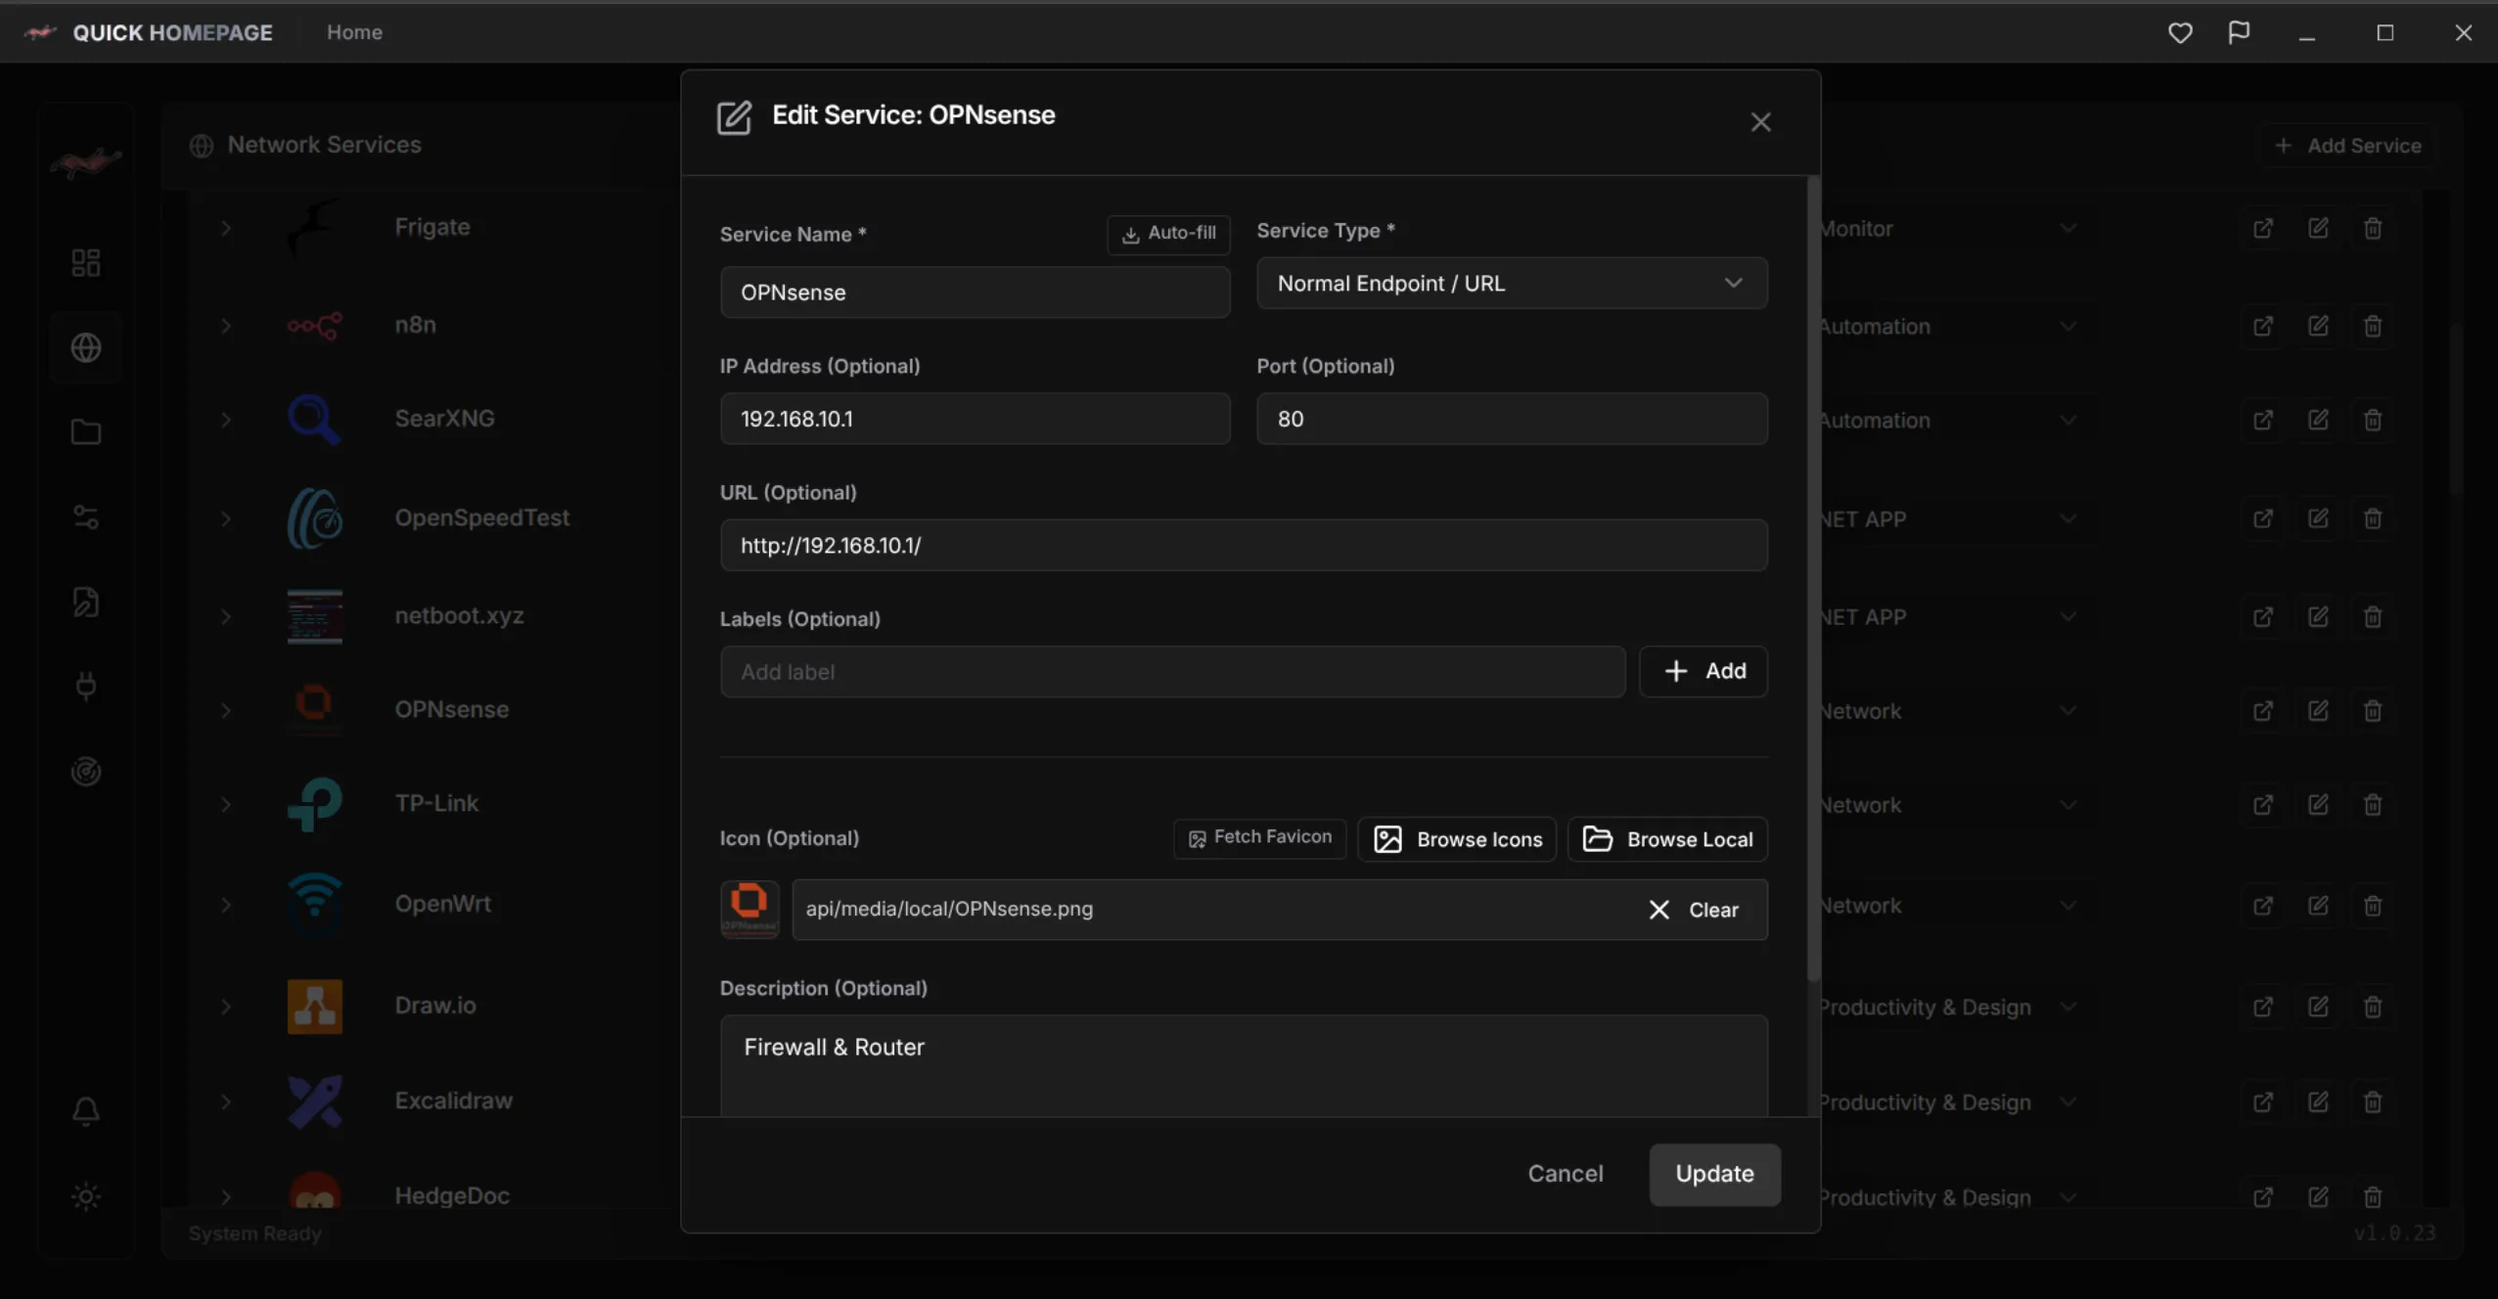Open the Home menu item
Image resolution: width=2498 pixels, height=1299 pixels.
coord(354,32)
